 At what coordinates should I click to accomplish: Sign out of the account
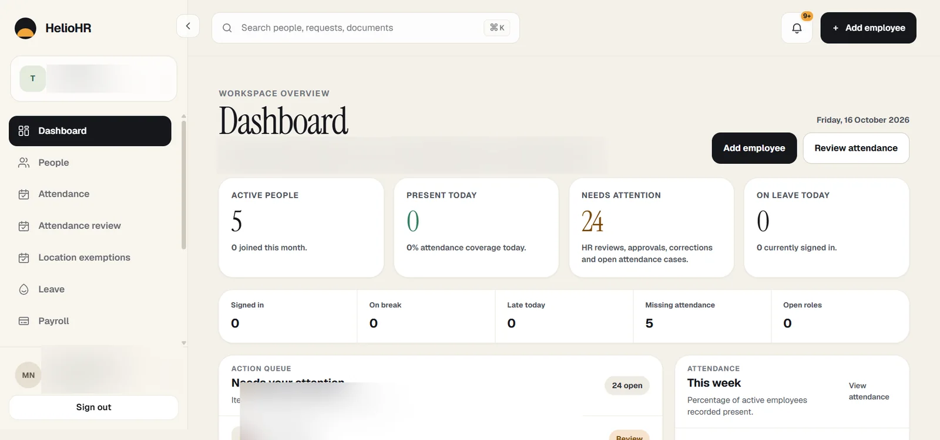pos(93,407)
